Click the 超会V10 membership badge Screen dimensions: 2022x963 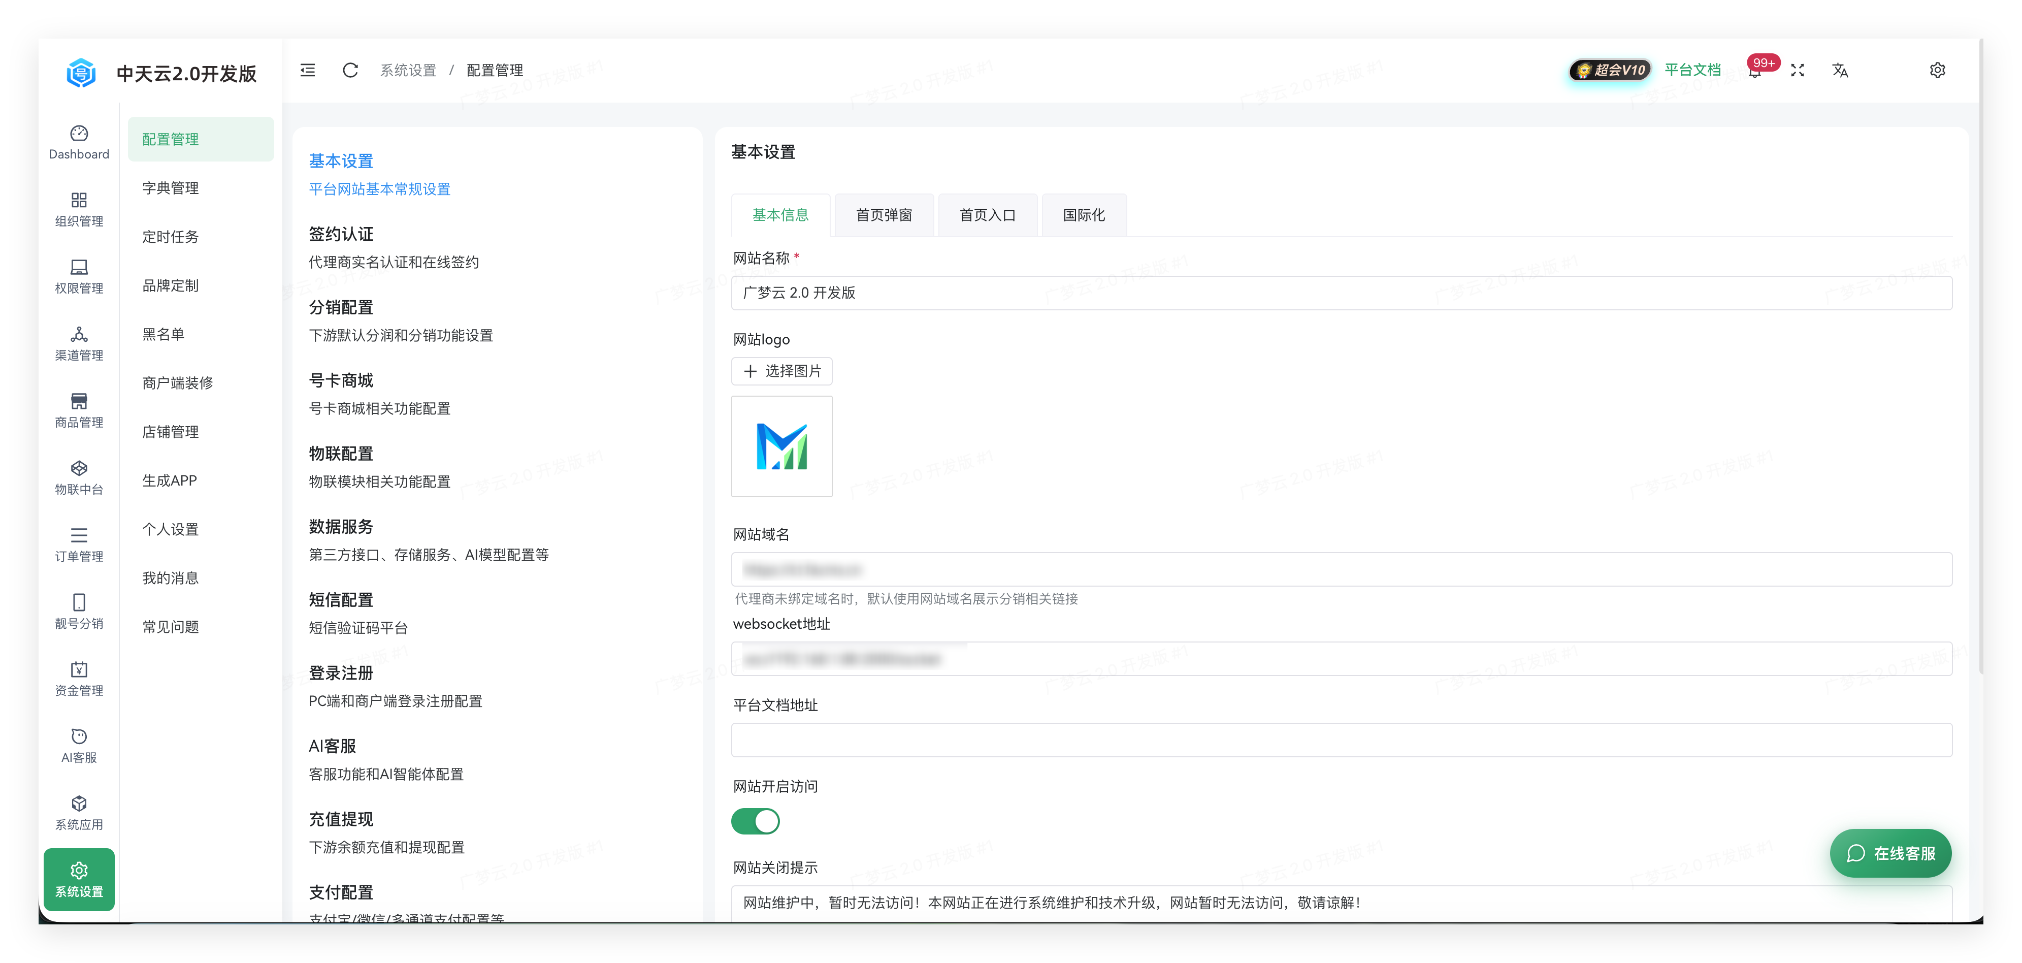coord(1610,70)
